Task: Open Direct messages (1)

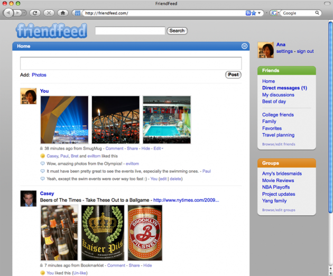Action: 284,88
